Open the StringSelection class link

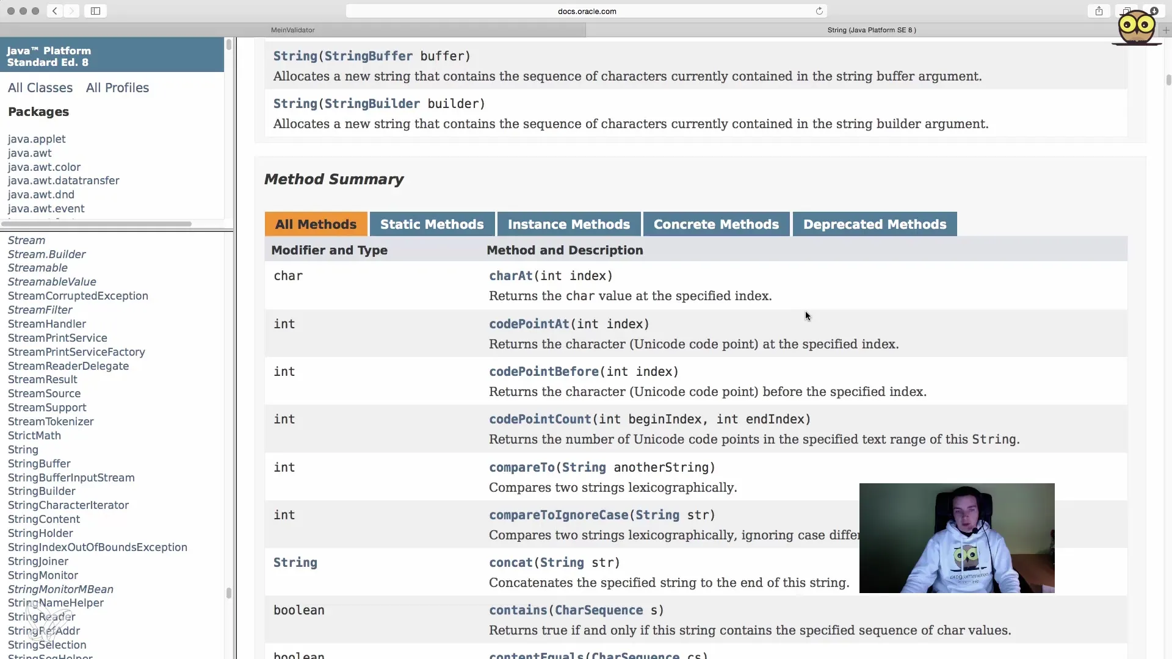click(x=47, y=645)
